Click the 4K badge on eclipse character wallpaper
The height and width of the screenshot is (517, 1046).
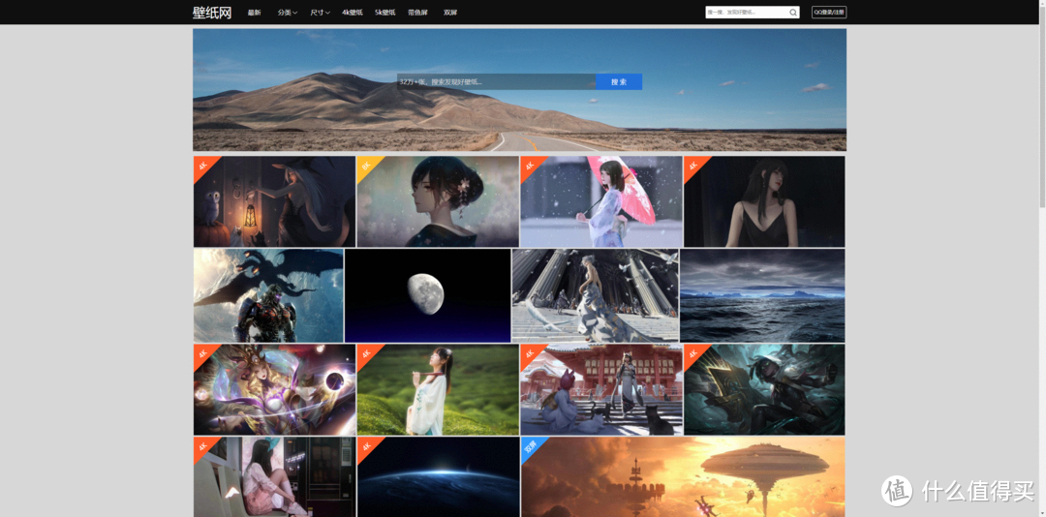tap(202, 352)
